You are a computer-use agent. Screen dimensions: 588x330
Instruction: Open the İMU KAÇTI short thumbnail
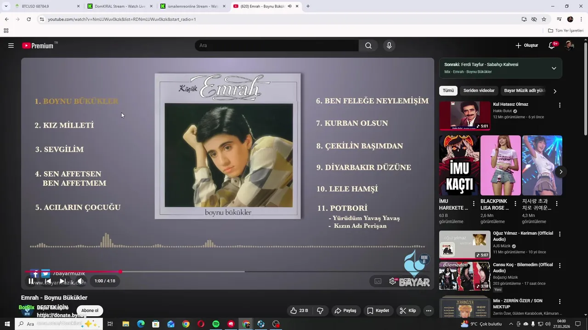point(459,165)
